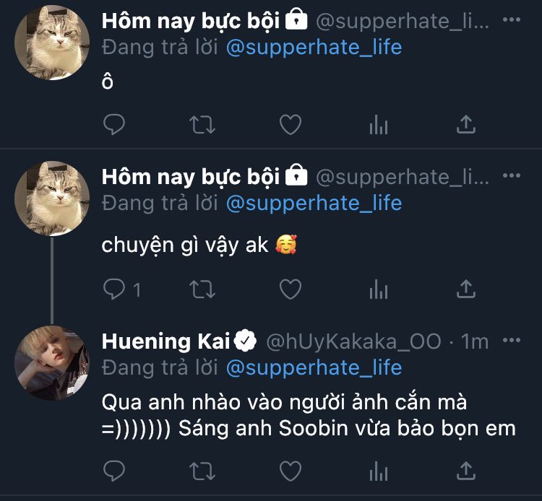Image resolution: width=542 pixels, height=501 pixels.
Task: Open Huening Kai's profile picture
Action: point(53,363)
